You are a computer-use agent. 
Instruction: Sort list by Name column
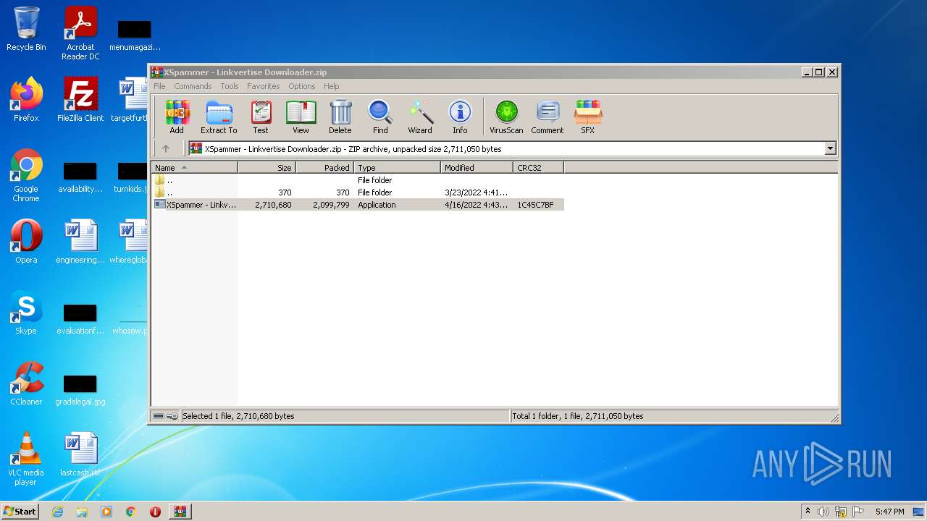194,167
